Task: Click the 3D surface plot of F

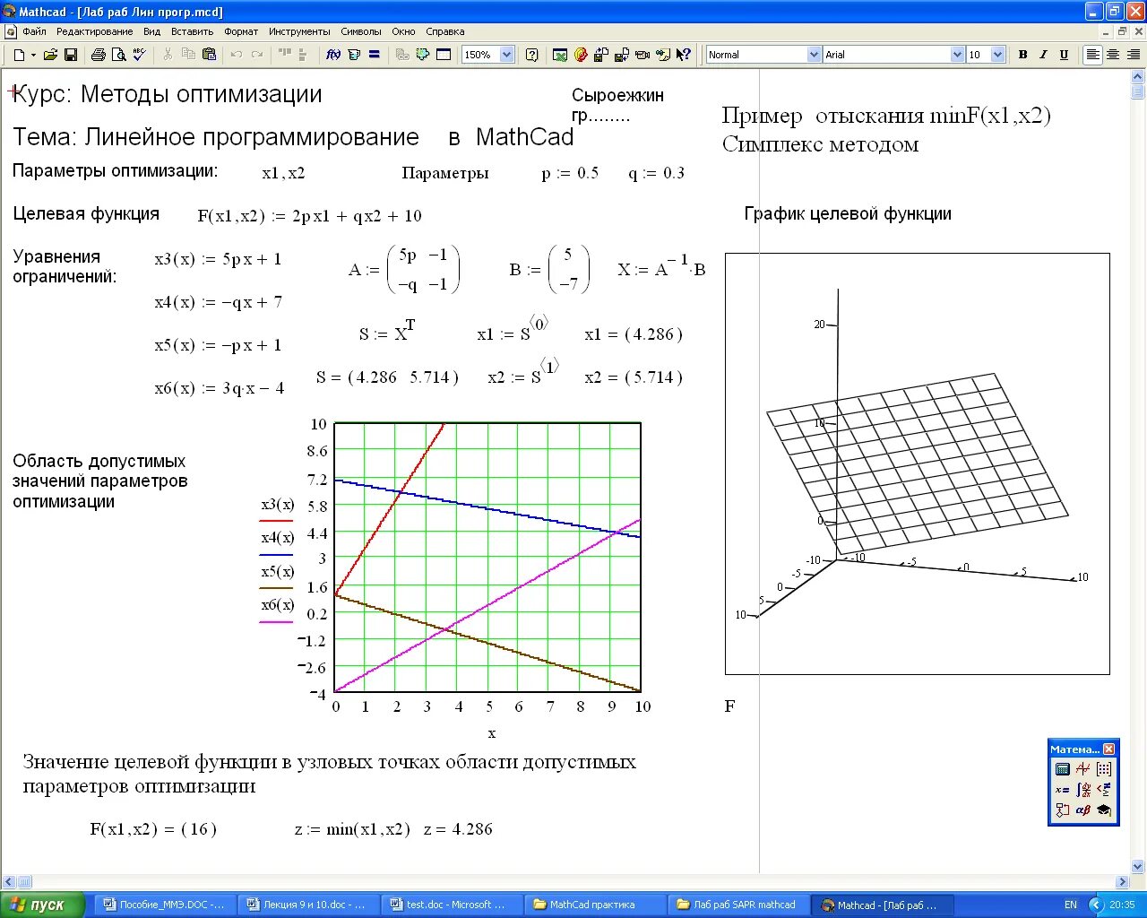Action: click(917, 463)
